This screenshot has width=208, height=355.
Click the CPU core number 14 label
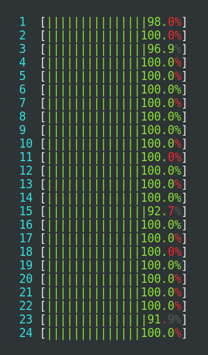[x=26, y=198]
